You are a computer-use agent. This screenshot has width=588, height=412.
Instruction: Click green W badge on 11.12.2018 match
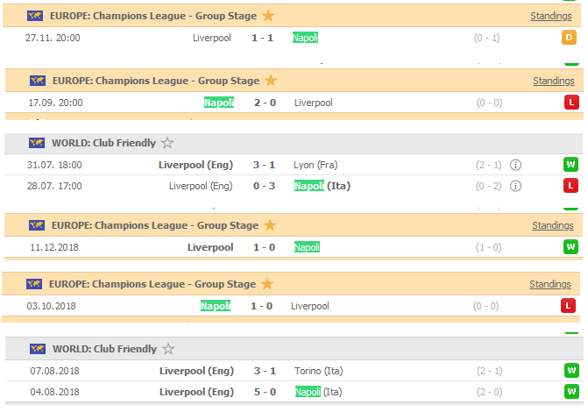570,247
